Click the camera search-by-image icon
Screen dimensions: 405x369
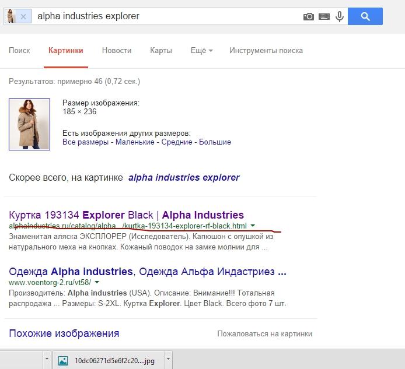tap(308, 16)
